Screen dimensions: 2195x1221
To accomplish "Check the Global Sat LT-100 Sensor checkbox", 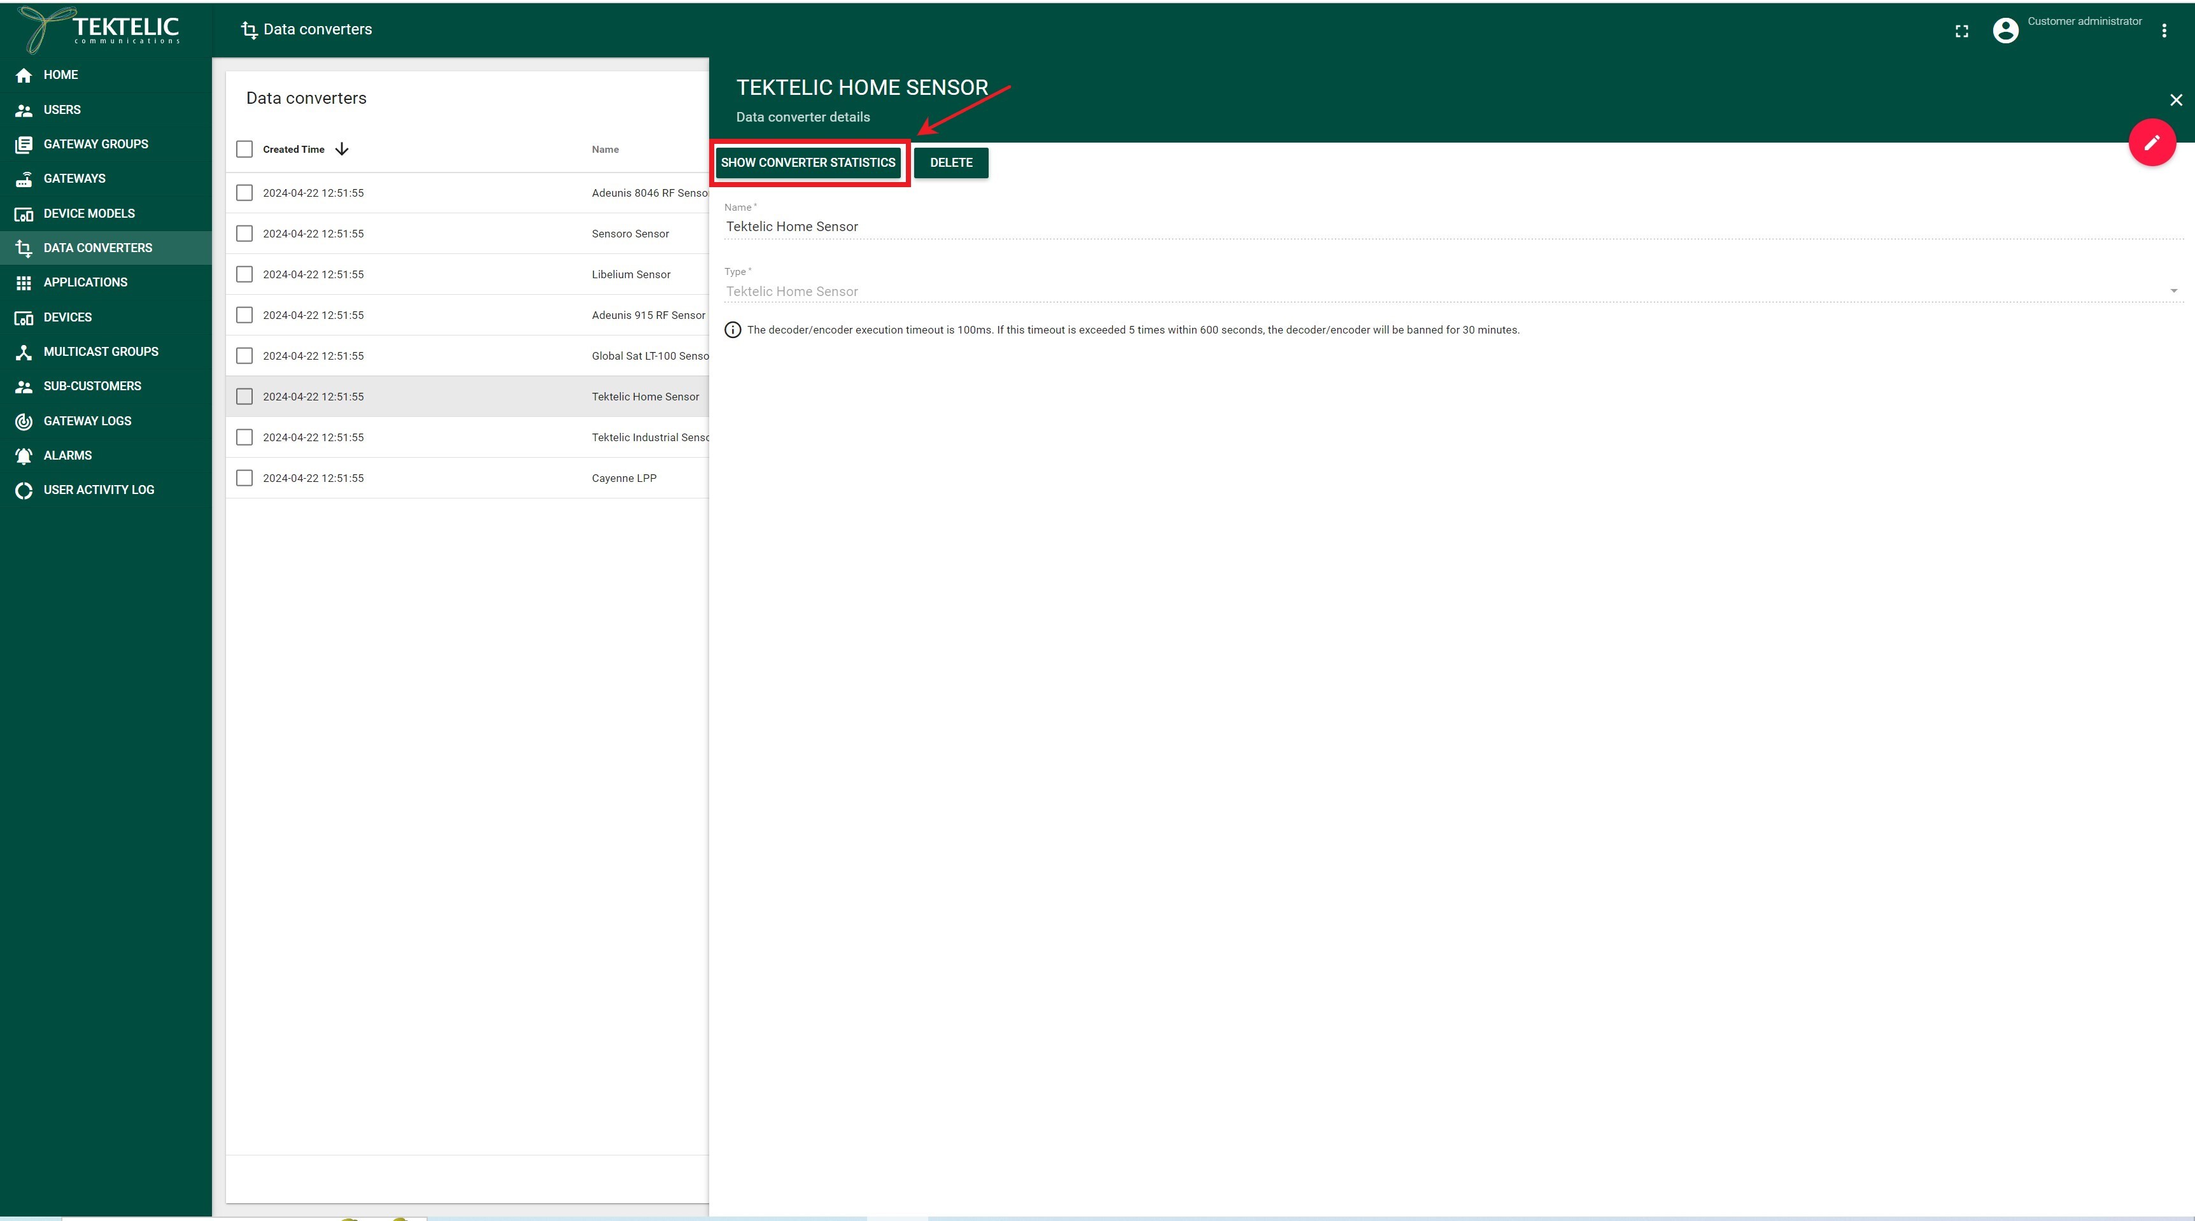I will click(244, 356).
